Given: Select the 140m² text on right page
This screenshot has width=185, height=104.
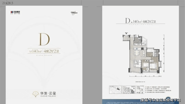Looking at the screenshot, I should [137, 21].
